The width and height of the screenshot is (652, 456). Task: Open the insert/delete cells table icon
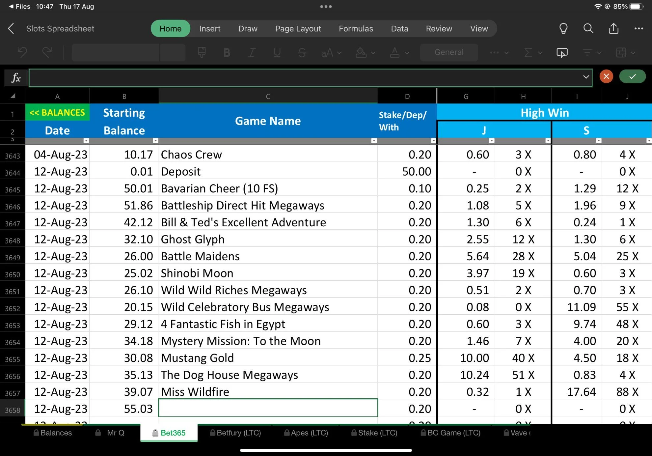point(621,53)
